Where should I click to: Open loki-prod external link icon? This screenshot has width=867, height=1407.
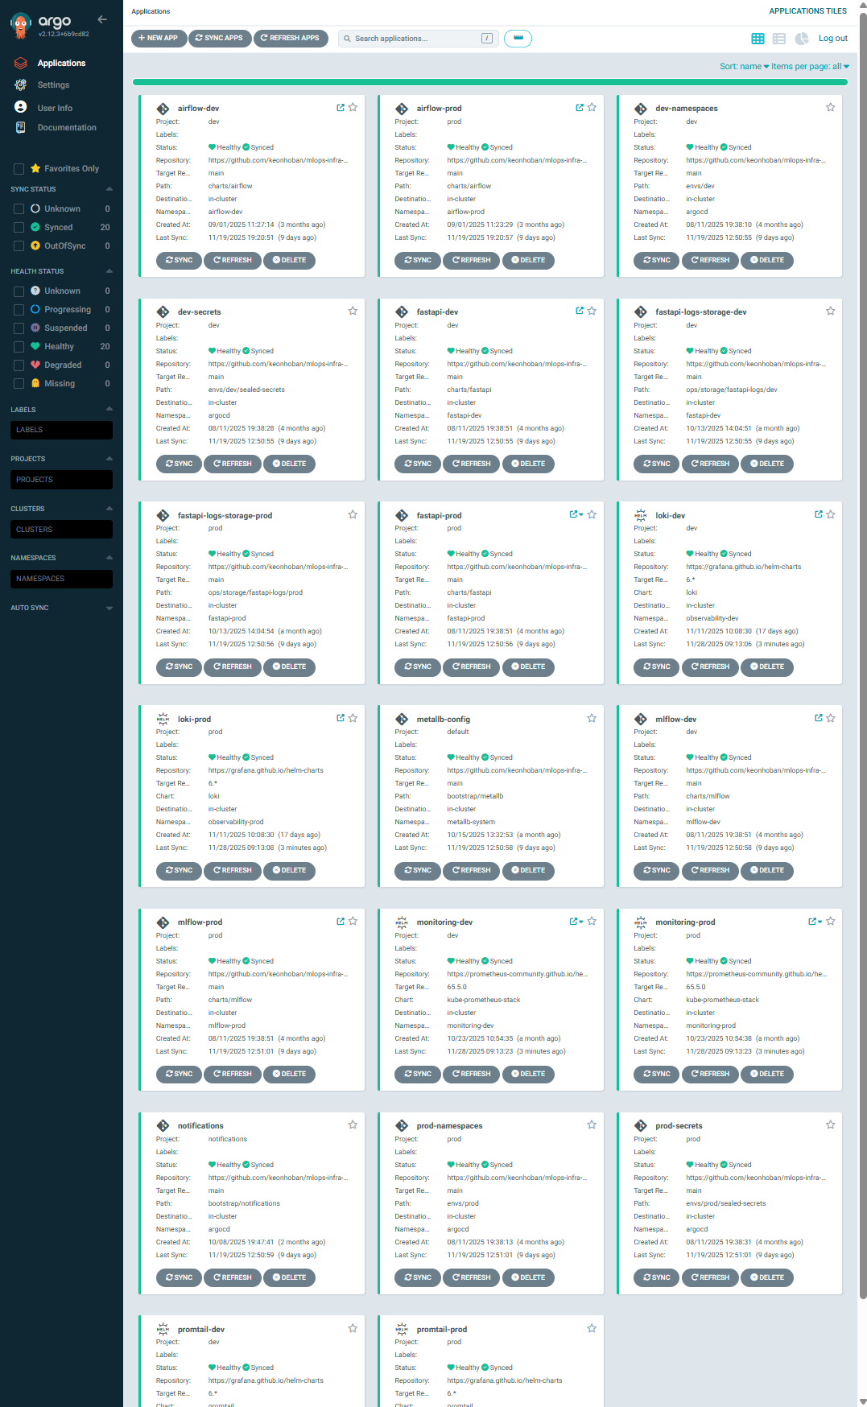coord(341,718)
